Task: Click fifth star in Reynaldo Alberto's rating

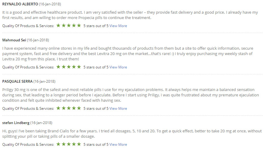Action: pyautogui.click(x=79, y=26)
